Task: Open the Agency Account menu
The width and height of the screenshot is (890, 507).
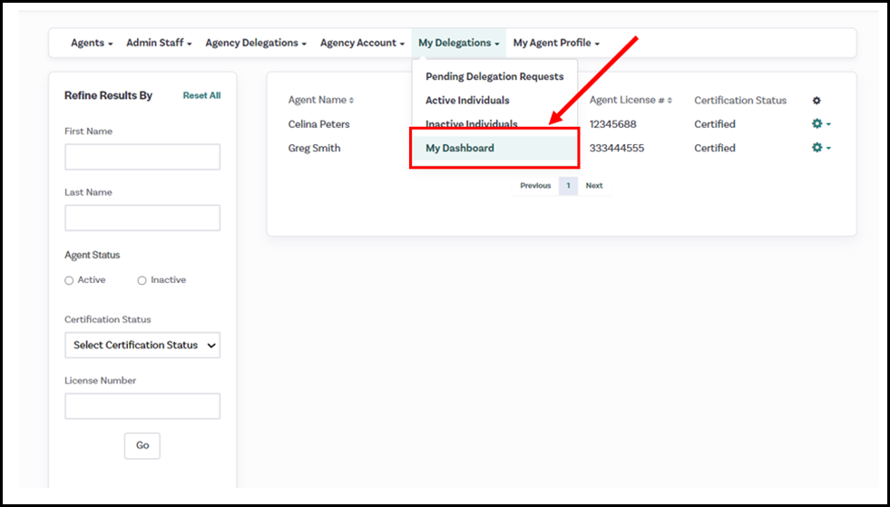Action: [362, 43]
